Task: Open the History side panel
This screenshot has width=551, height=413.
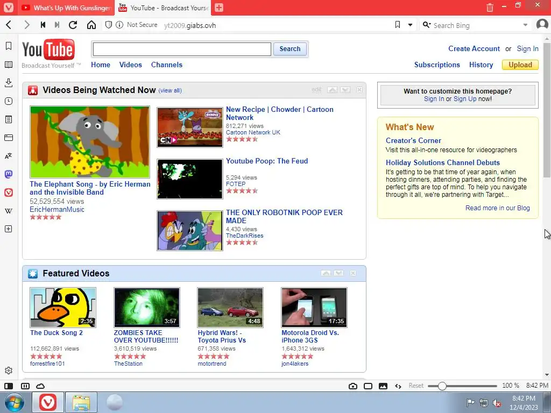Action: 9,101
